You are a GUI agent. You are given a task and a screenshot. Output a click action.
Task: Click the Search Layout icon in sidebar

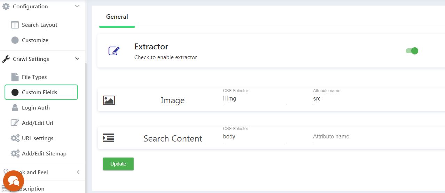tap(15, 25)
